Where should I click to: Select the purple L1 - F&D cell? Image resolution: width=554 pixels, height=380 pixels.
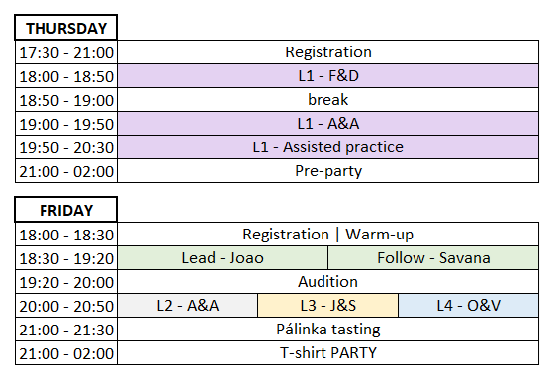tap(327, 76)
